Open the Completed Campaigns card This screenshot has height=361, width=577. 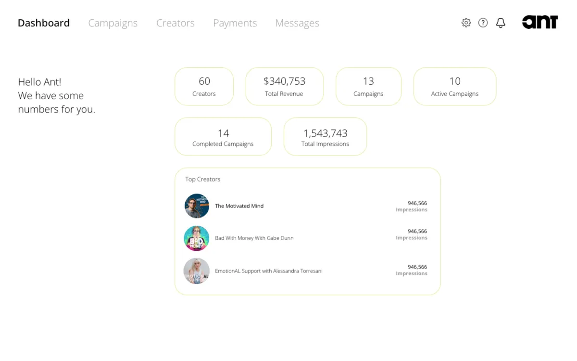pyautogui.click(x=223, y=136)
